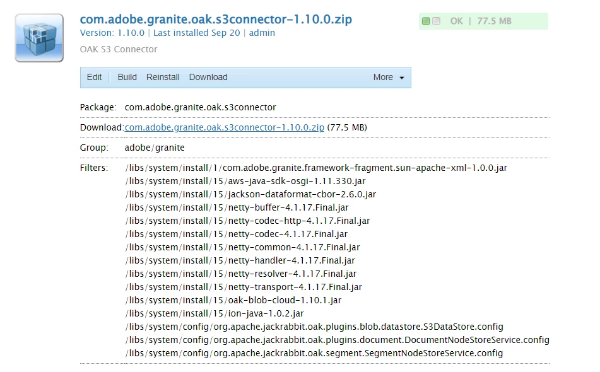This screenshot has height=372, width=600.
Task: Click the netty-buffer-4.1.17.Final.jar filter
Action: tap(237, 207)
